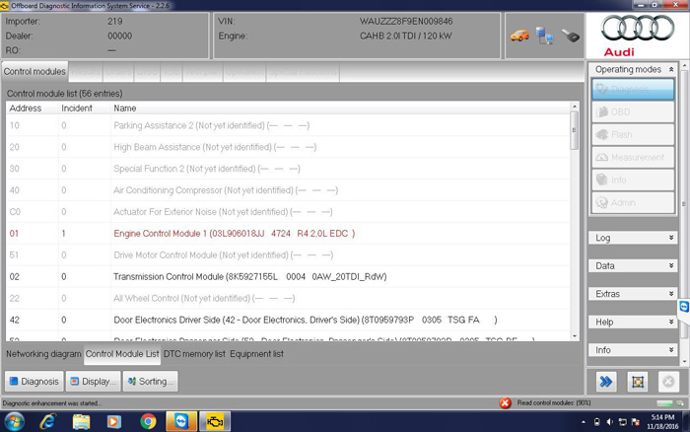
Task: Sort by the Incident column header
Action: click(84, 108)
